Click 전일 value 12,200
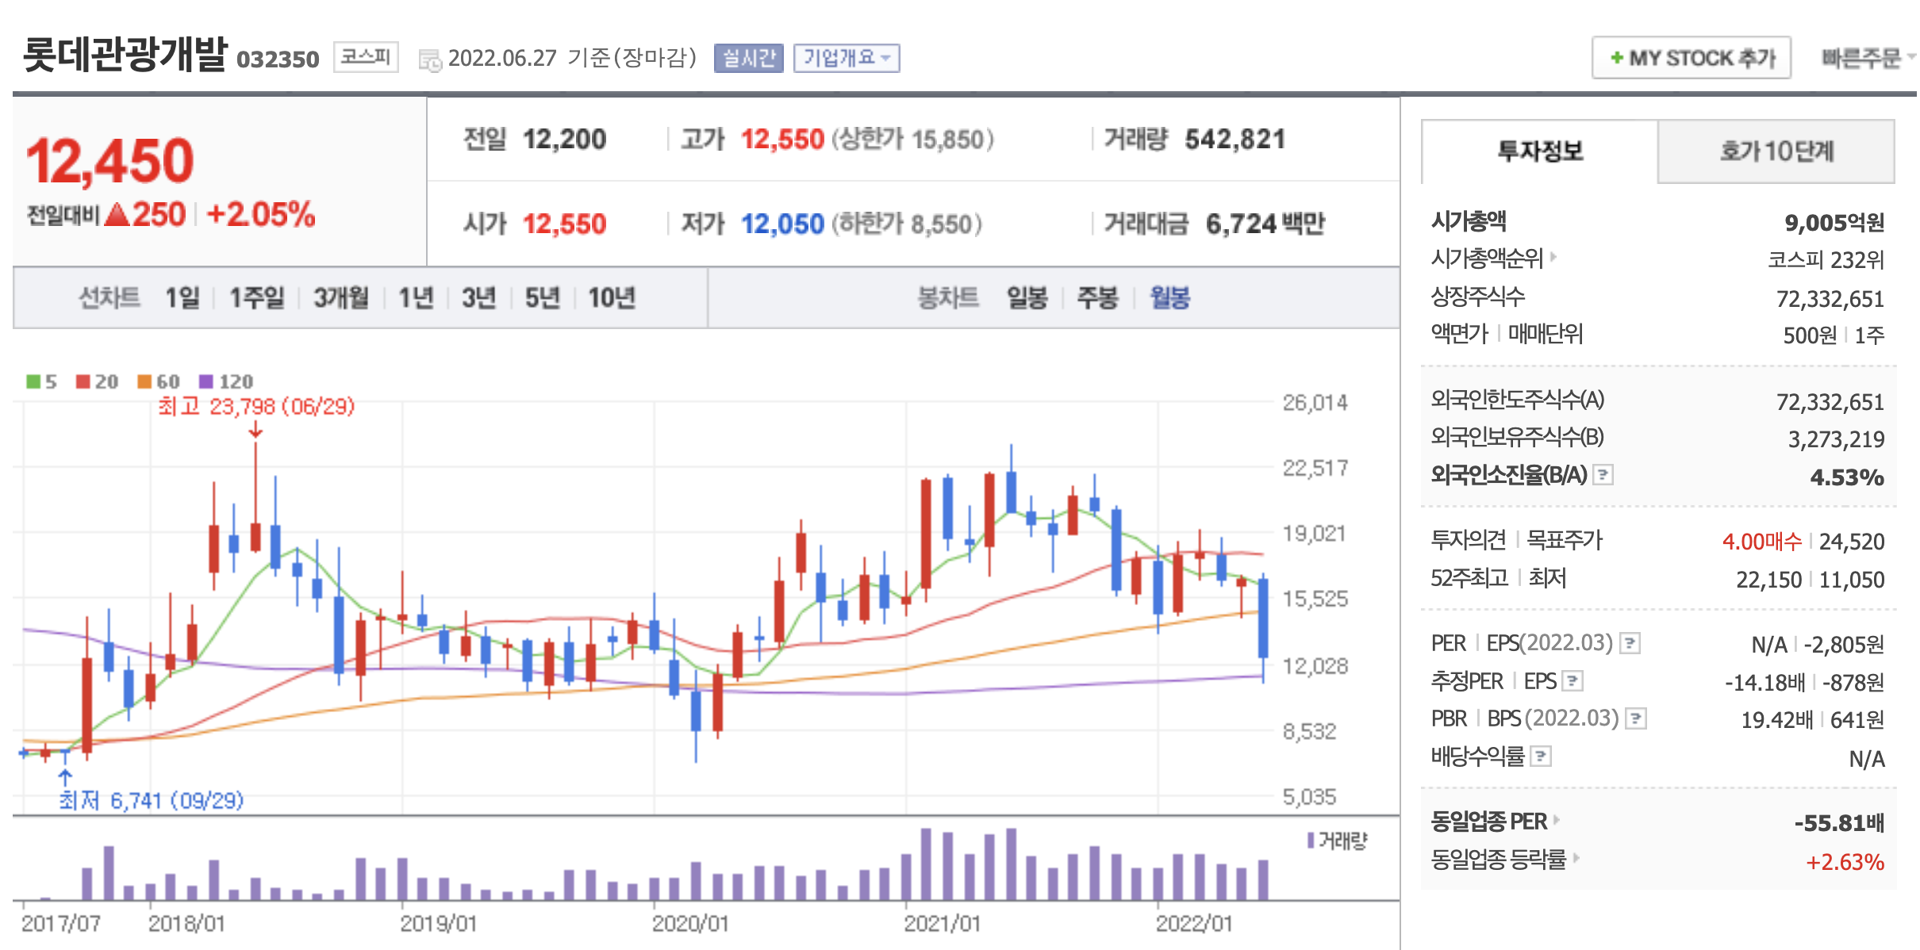Screen dimensions: 1920x950 (564, 140)
